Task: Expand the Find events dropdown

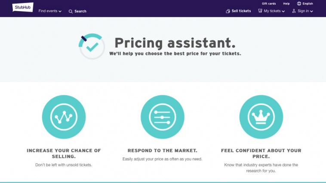Action: 50,11
